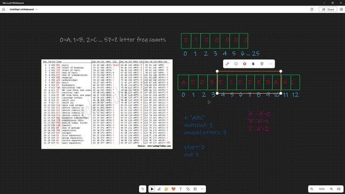This screenshot has width=345, height=194.
Task: Select the first 'A' cell in the letter array
Action: pyautogui.click(x=183, y=82)
